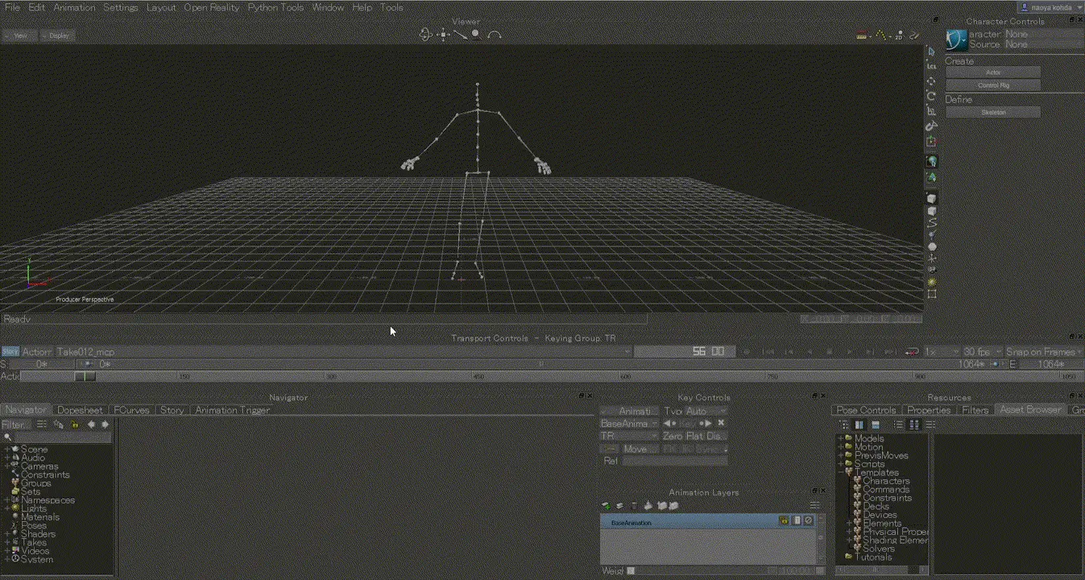Click the light sun icon in viewer toolbar
Image resolution: width=1085 pixels, height=580 pixels.
(932, 283)
